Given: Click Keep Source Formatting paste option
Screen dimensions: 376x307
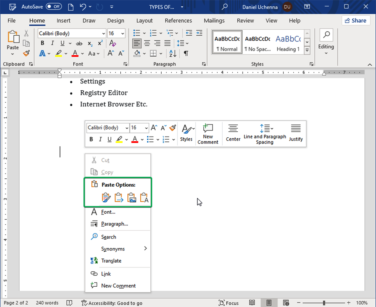Looking at the screenshot, I should pos(106,198).
